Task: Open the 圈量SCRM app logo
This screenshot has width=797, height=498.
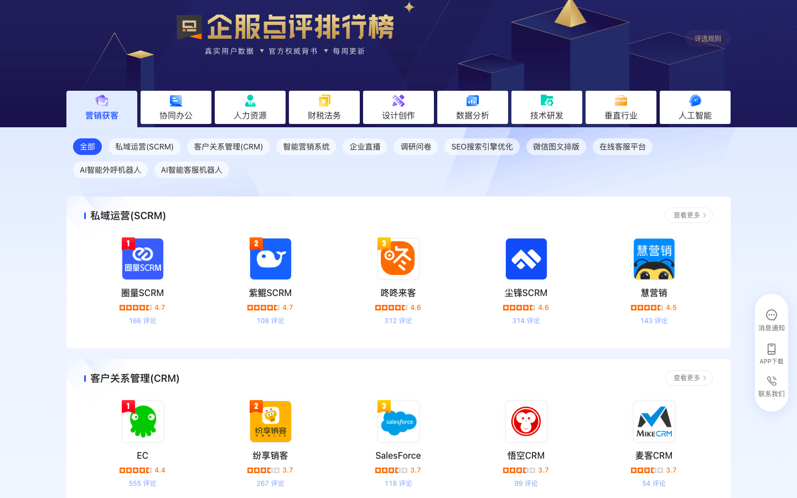Action: 143,259
